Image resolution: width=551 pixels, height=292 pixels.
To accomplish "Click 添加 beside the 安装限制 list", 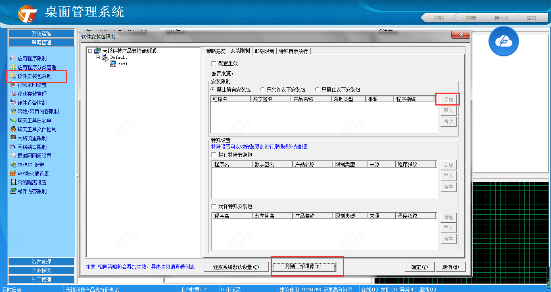I will [x=448, y=100].
